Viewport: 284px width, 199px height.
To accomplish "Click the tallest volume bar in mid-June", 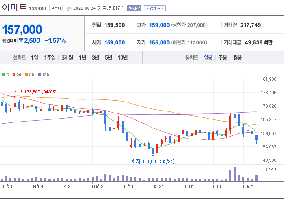I will (x=235, y=174).
